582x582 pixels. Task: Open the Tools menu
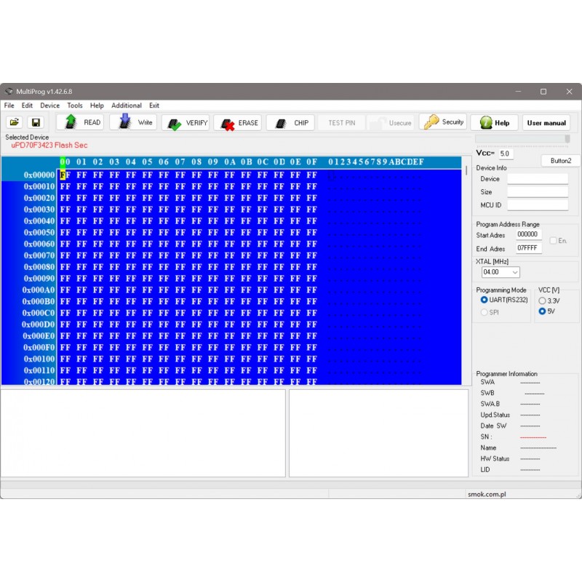pyautogui.click(x=75, y=105)
